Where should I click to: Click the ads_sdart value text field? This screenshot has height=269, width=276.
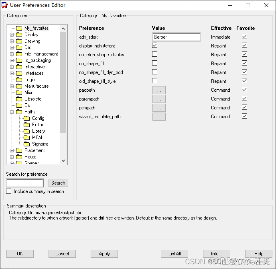(176, 37)
